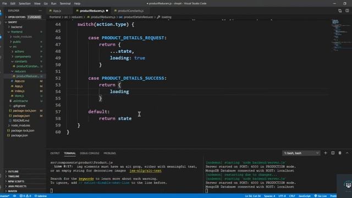Image resolution: width=352 pixels, height=198 pixels.
Task: Start Go Live server
Action: coord(321,196)
